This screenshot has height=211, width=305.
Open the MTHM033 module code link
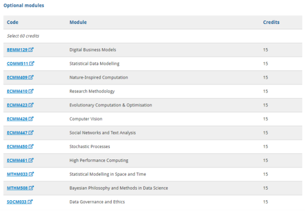17,174
